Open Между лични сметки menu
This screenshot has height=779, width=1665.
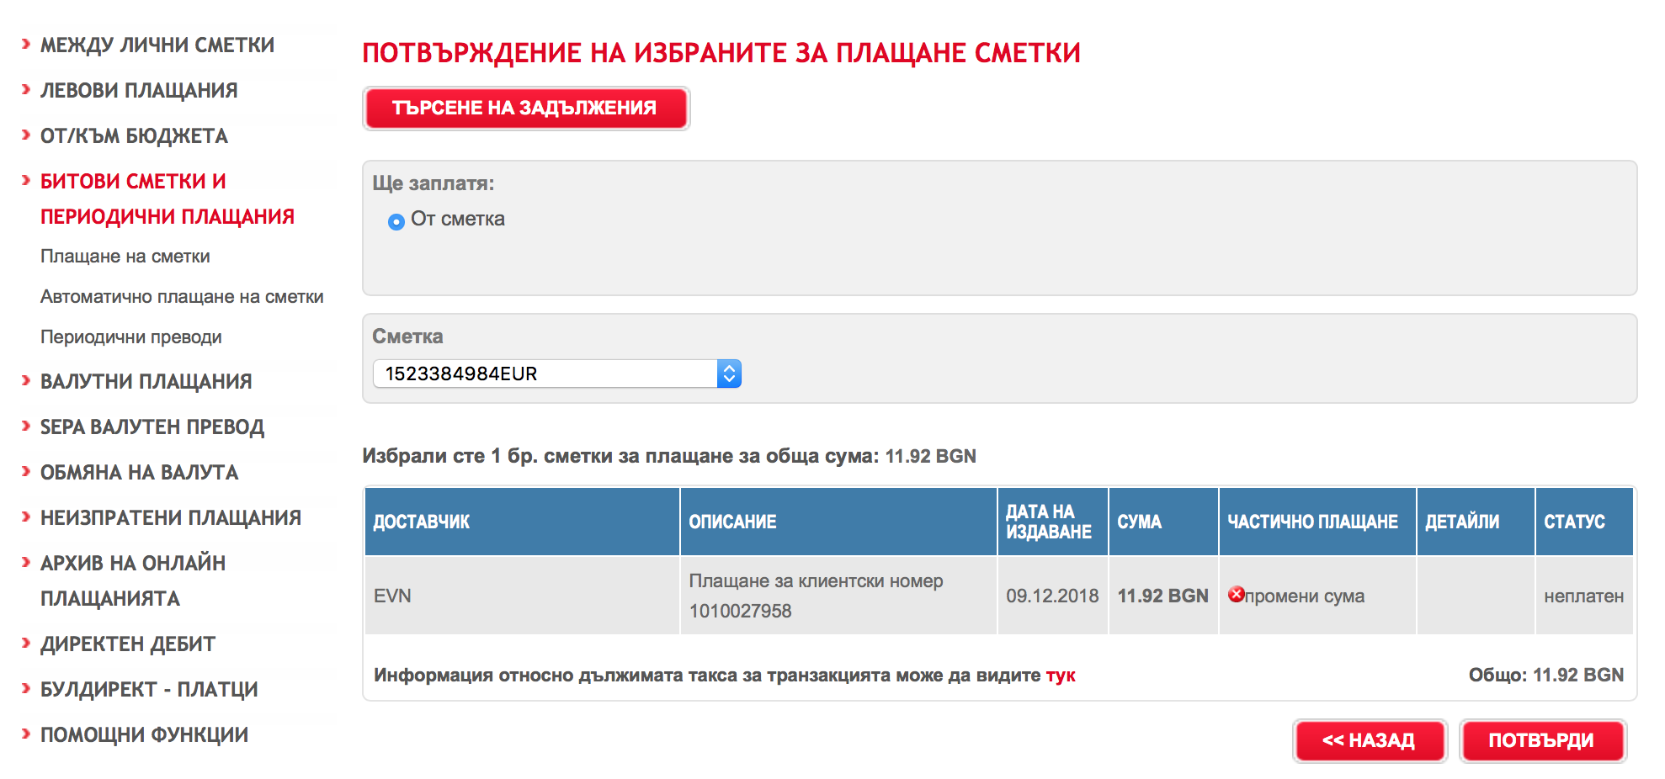[157, 45]
